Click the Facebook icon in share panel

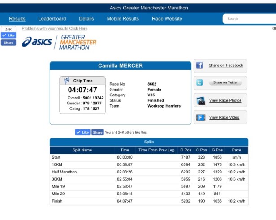click(x=200, y=65)
